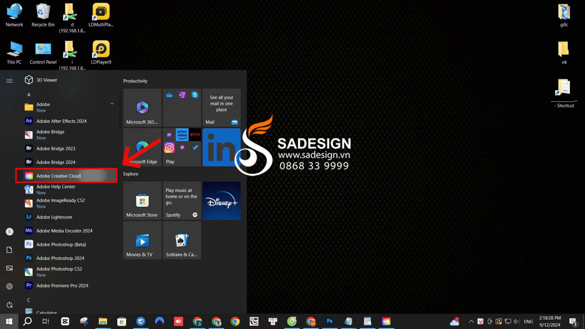Select the LDPlayer9 desktop shortcut
585x329 pixels.
click(101, 53)
